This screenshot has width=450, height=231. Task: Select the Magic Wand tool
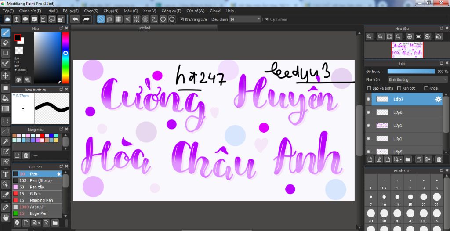pos(5,141)
